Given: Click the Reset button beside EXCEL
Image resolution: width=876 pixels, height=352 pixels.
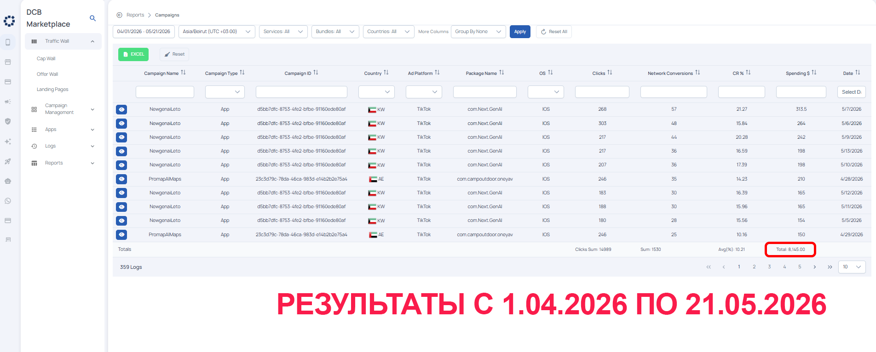Looking at the screenshot, I should click(174, 54).
